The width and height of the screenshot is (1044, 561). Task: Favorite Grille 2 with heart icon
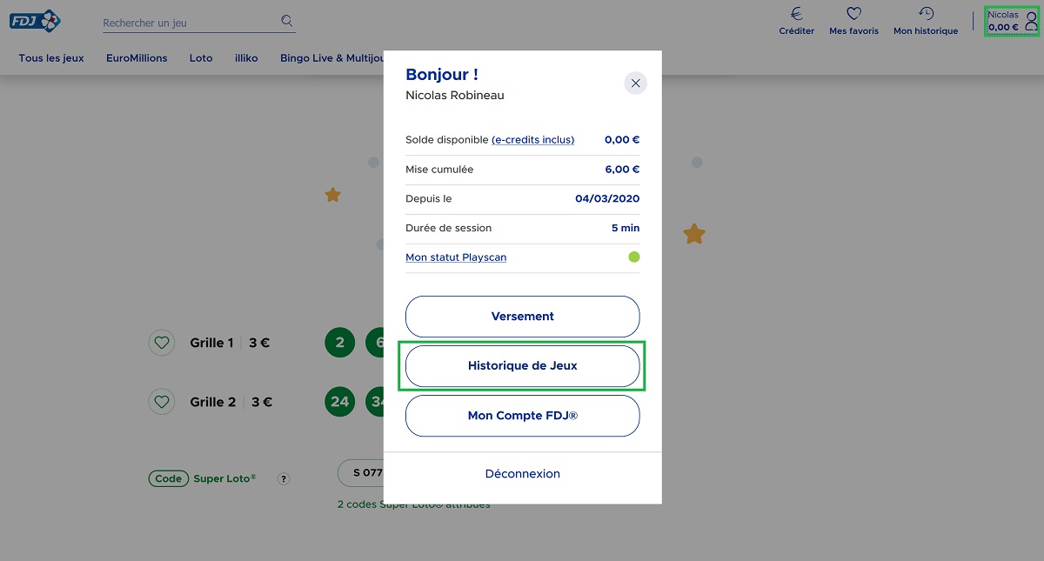161,402
